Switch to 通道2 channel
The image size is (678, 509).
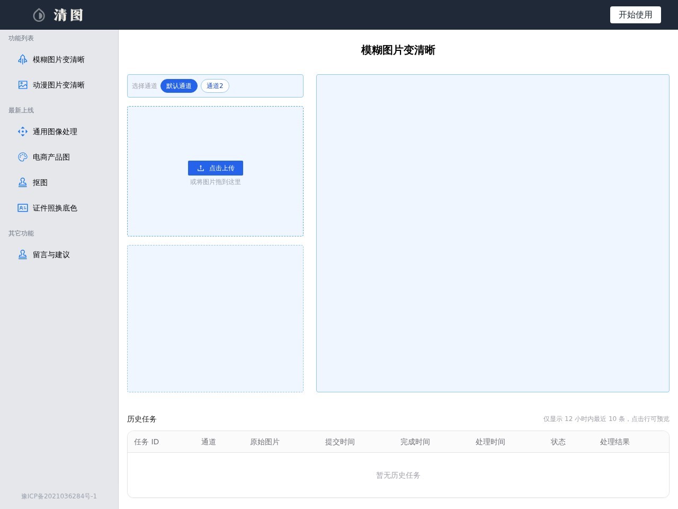coord(215,86)
